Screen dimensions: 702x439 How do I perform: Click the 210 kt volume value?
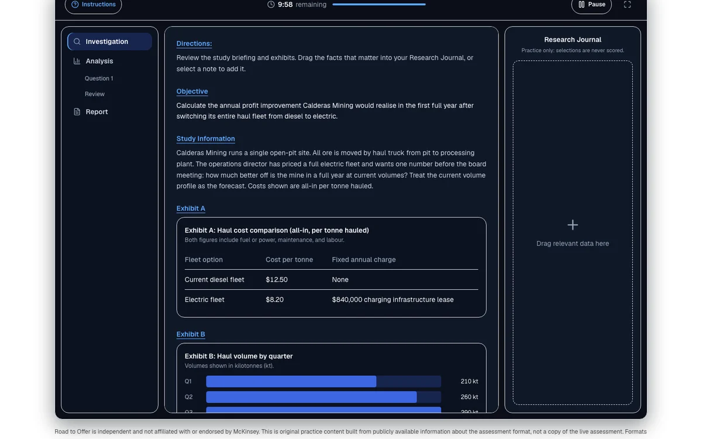[470, 382]
